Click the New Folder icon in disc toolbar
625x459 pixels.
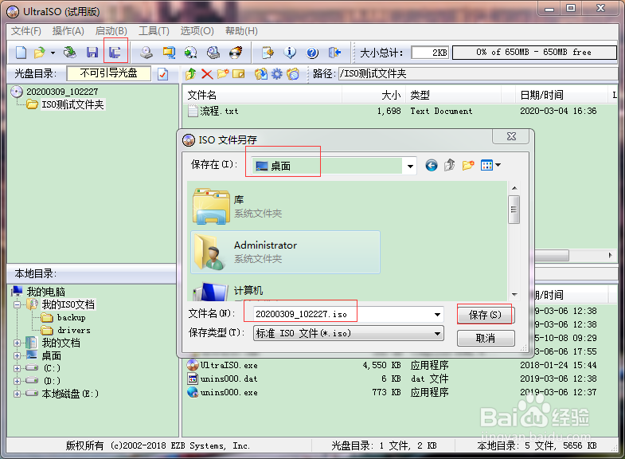click(x=223, y=74)
